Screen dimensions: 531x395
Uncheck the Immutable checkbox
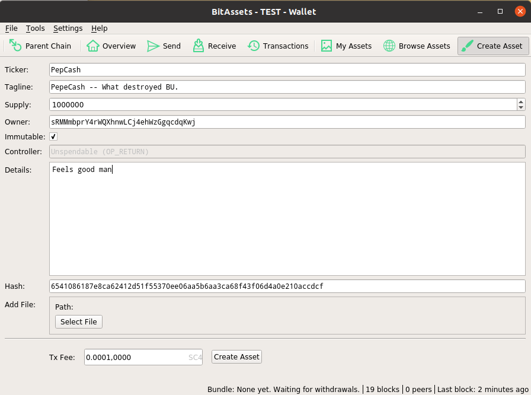coord(53,136)
